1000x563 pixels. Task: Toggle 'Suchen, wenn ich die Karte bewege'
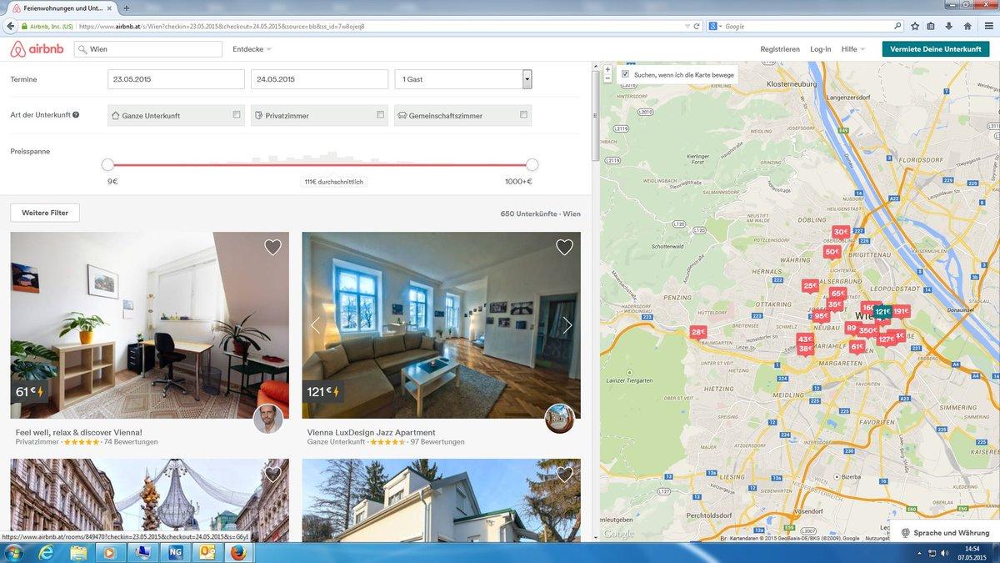626,74
